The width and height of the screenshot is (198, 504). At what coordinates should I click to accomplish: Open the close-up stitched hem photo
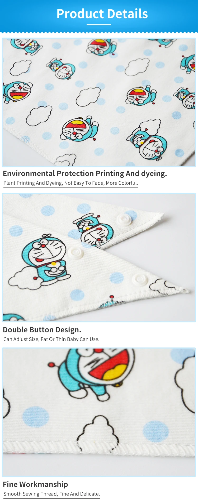click(x=99, y=412)
